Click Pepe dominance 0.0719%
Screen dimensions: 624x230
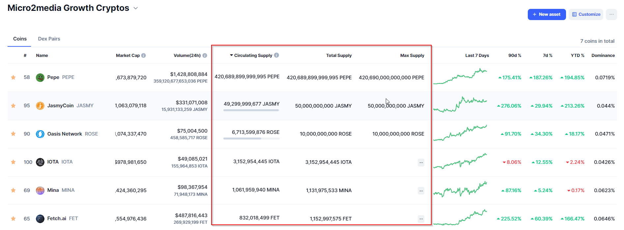(x=605, y=78)
